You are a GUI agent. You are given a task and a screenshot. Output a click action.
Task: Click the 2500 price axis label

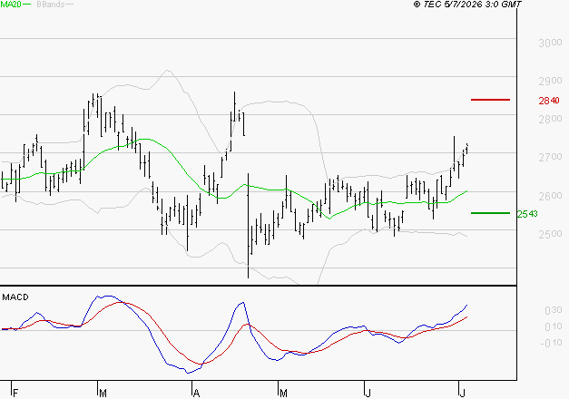550,234
